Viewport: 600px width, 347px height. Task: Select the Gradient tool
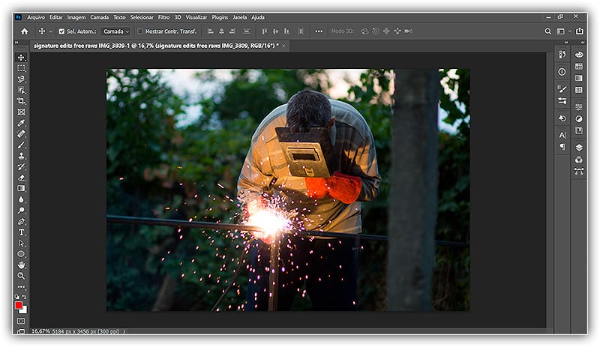coord(21,189)
